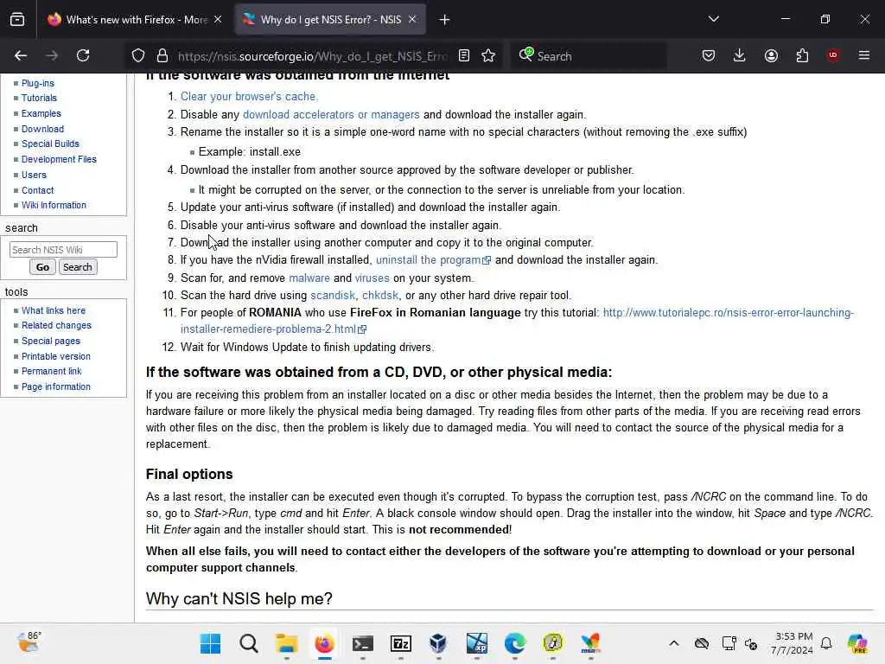The height and width of the screenshot is (664, 885).
Task: Open Download sidebar link
Action: click(42, 129)
